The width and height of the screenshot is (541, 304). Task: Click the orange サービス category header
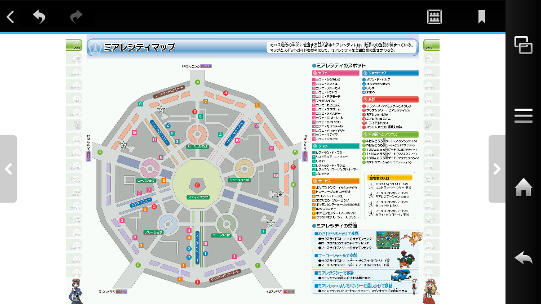[x=335, y=181]
